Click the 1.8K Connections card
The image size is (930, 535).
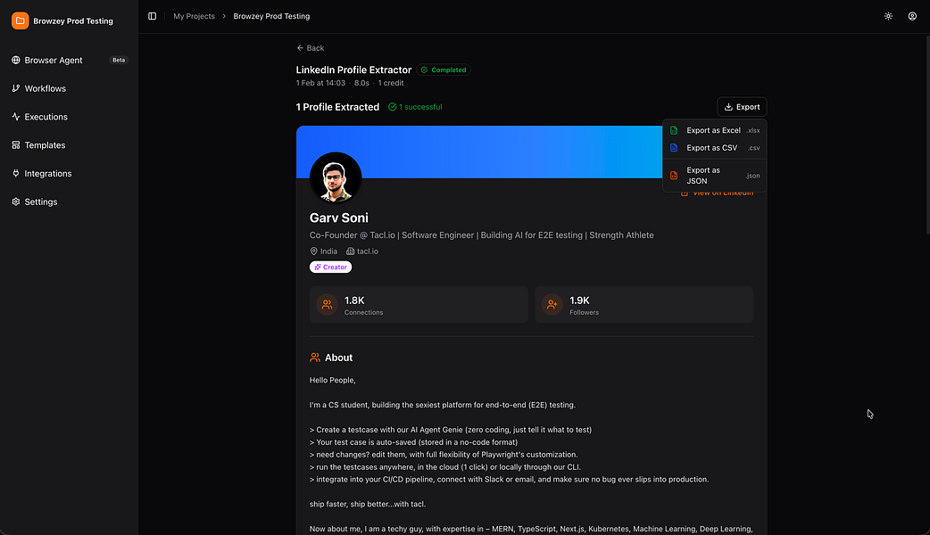tap(419, 305)
